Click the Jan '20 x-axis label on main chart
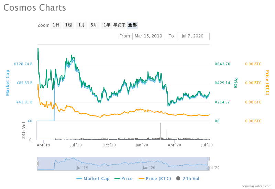This screenshot has width=275, height=189. click(142, 145)
